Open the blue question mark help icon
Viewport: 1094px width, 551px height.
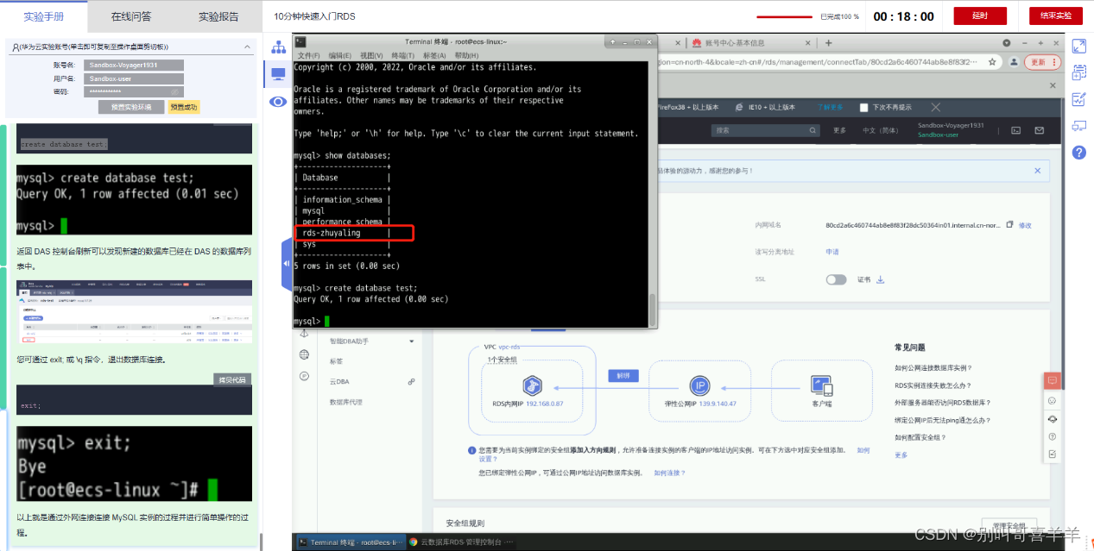click(1078, 153)
